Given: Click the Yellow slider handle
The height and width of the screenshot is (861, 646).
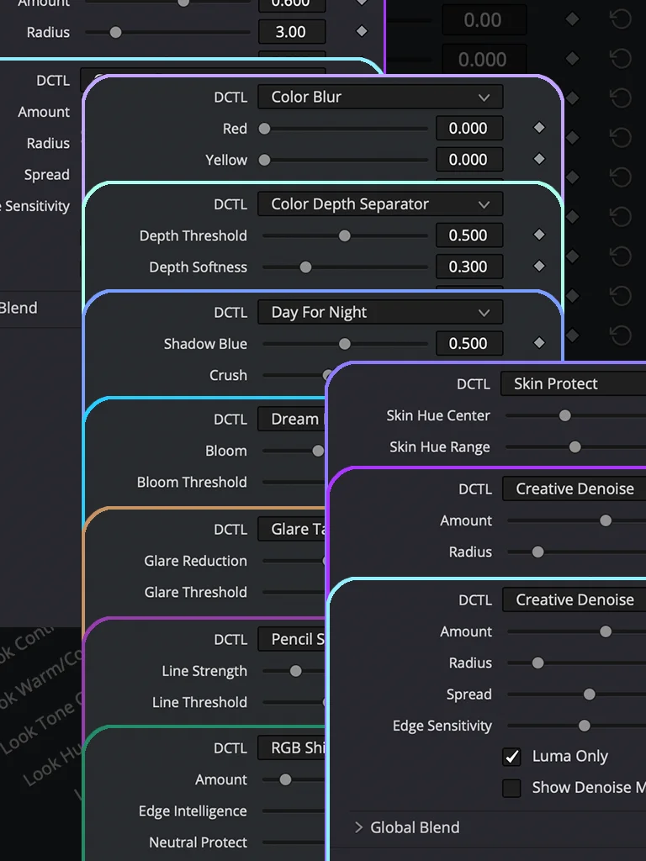Looking at the screenshot, I should 264,160.
